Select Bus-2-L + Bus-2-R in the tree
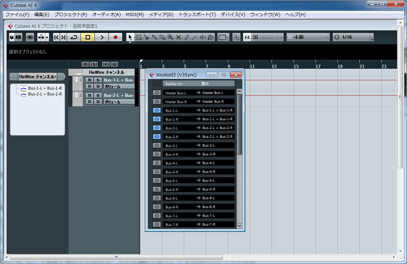The height and width of the screenshot is (264, 407). point(45,94)
